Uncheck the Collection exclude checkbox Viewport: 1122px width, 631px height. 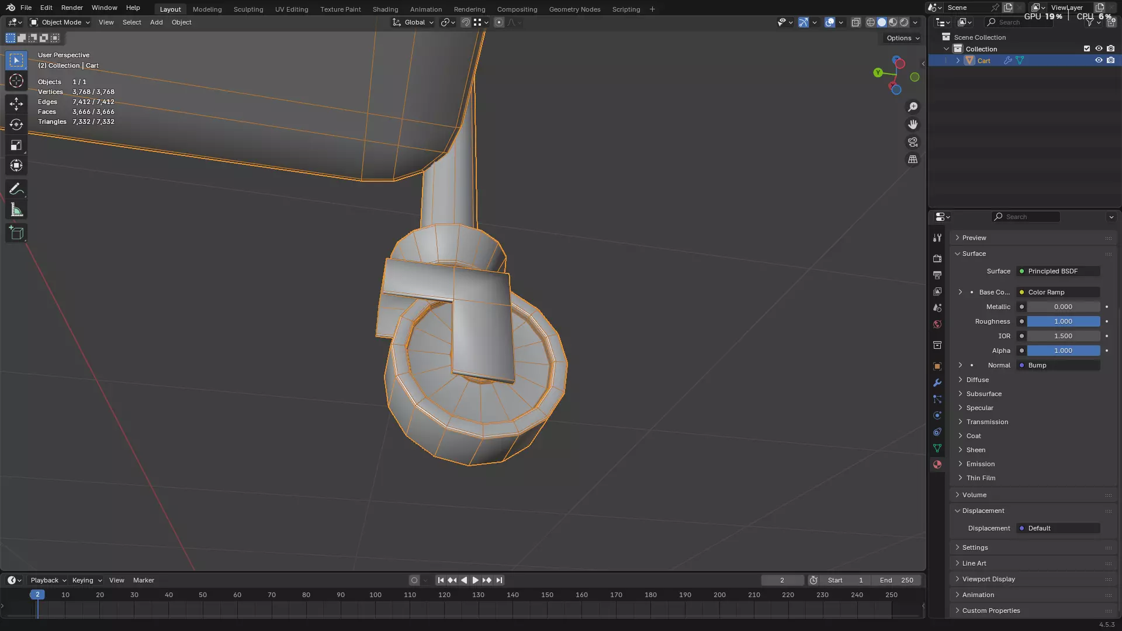1087,48
